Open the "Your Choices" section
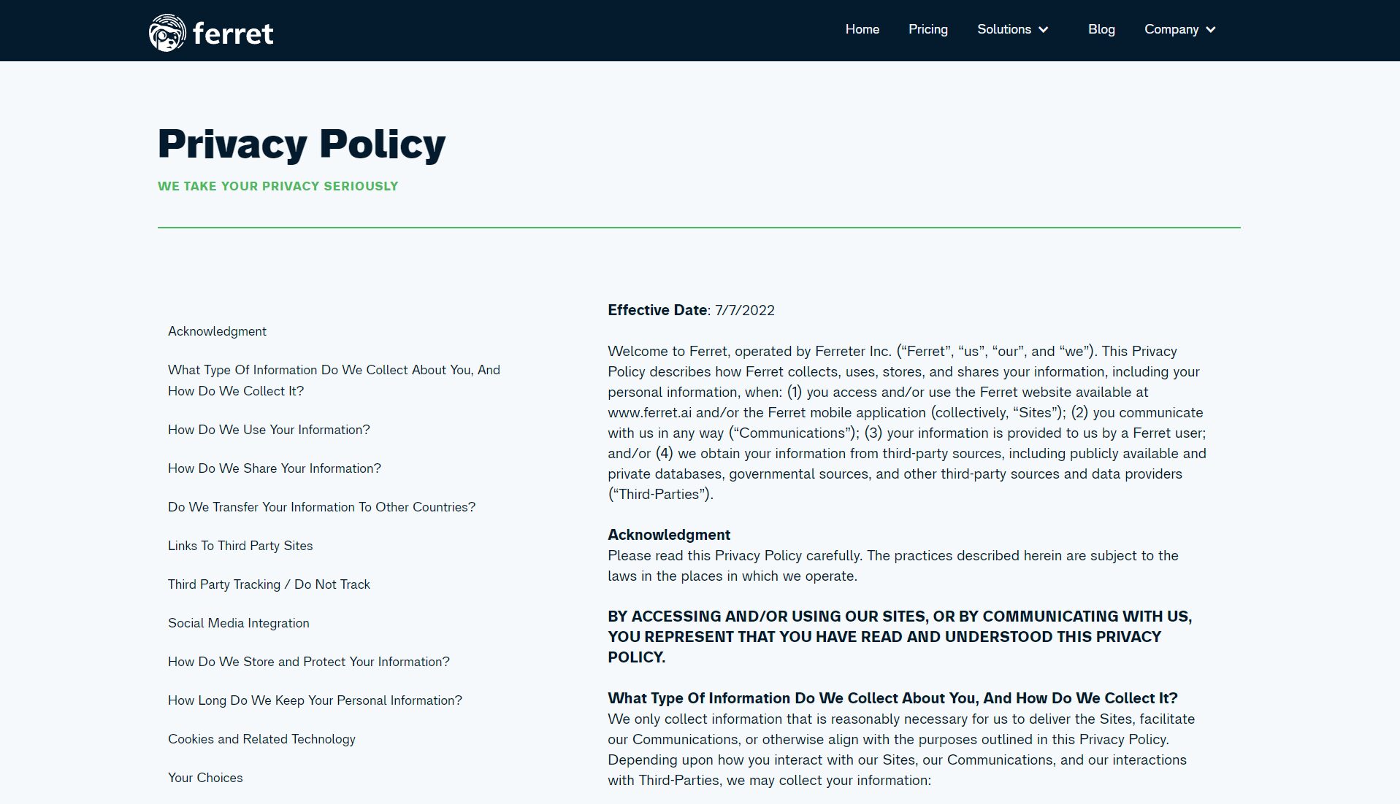 pos(205,778)
